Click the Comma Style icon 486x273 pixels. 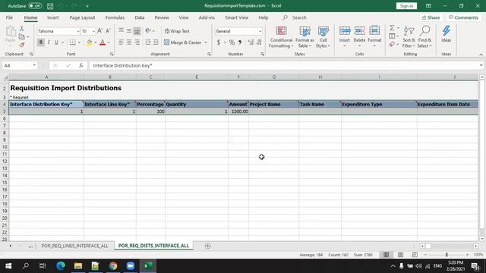coord(240,42)
